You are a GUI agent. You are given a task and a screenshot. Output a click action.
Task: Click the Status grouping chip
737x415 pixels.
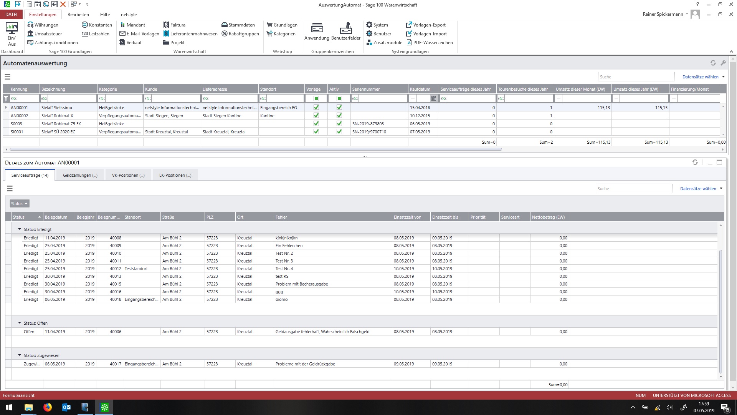point(19,204)
